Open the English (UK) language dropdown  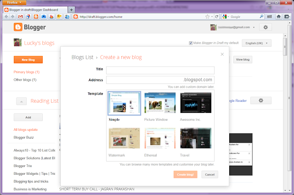click(x=256, y=43)
